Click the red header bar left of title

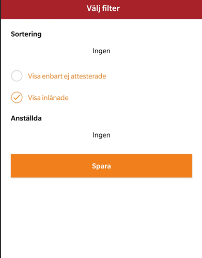tap(43, 9)
